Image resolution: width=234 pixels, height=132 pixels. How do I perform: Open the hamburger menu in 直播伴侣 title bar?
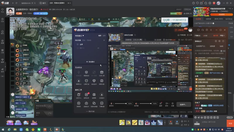pos(211,30)
